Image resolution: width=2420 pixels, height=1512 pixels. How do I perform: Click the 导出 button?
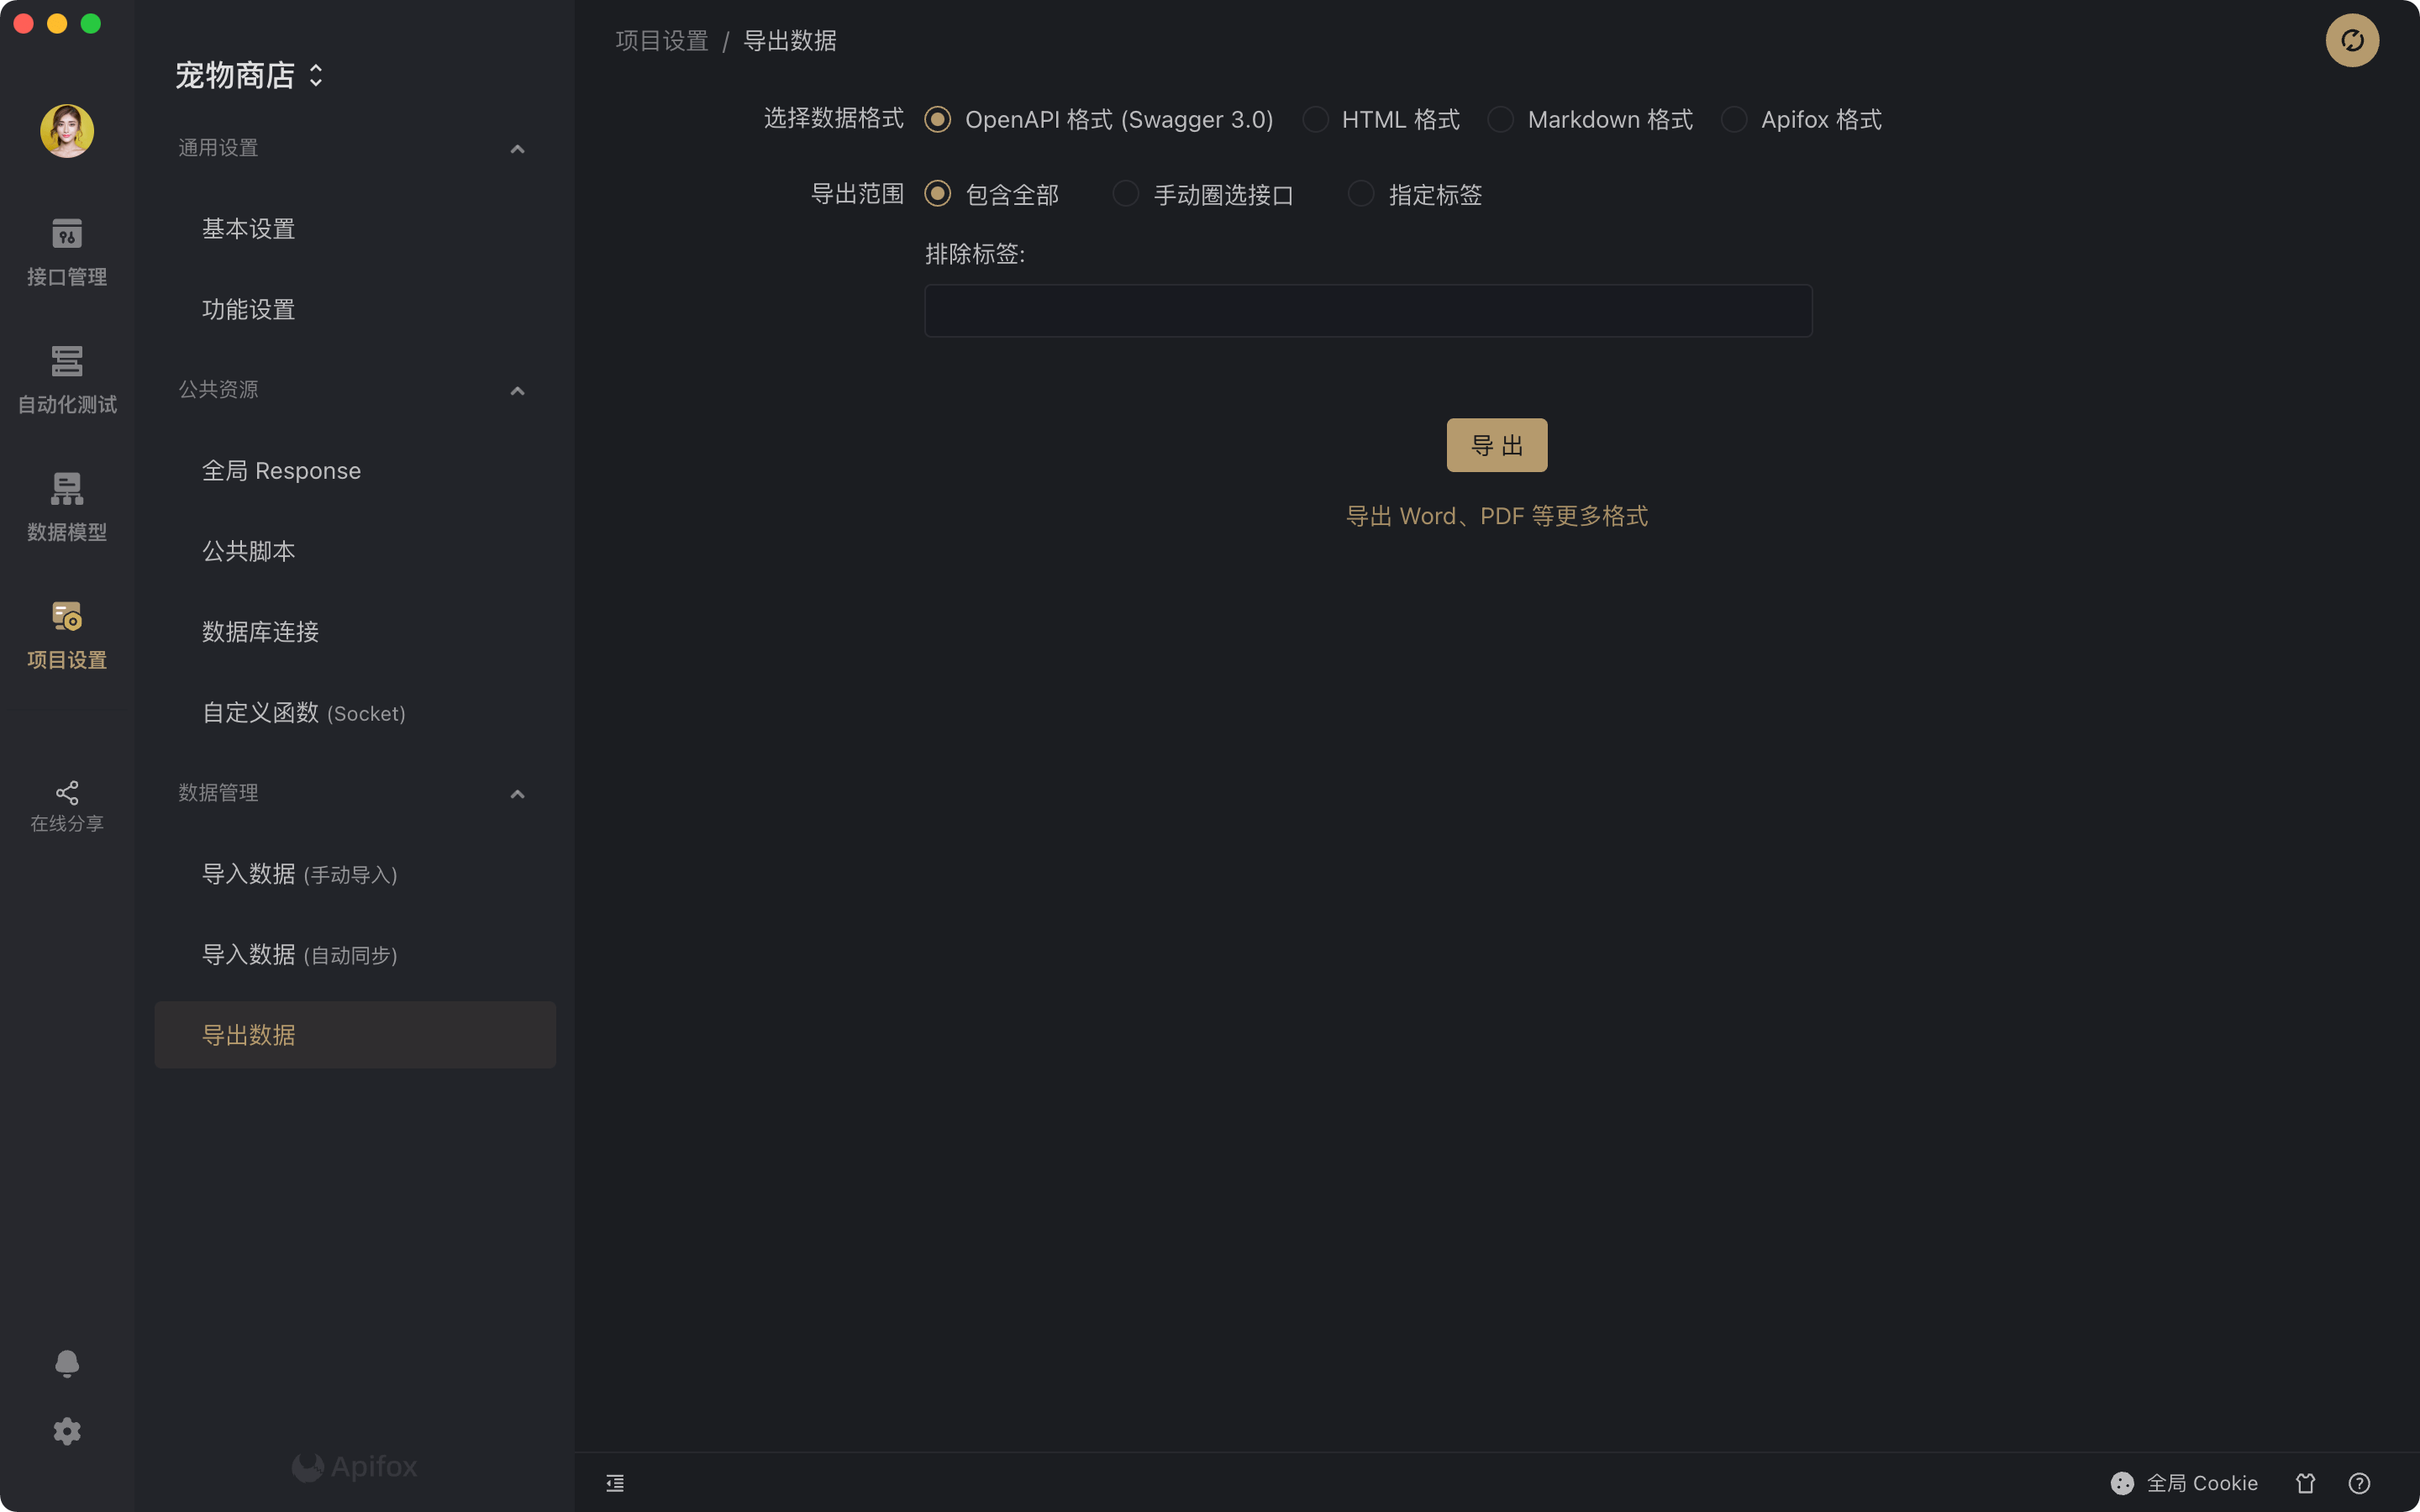pyautogui.click(x=1496, y=445)
